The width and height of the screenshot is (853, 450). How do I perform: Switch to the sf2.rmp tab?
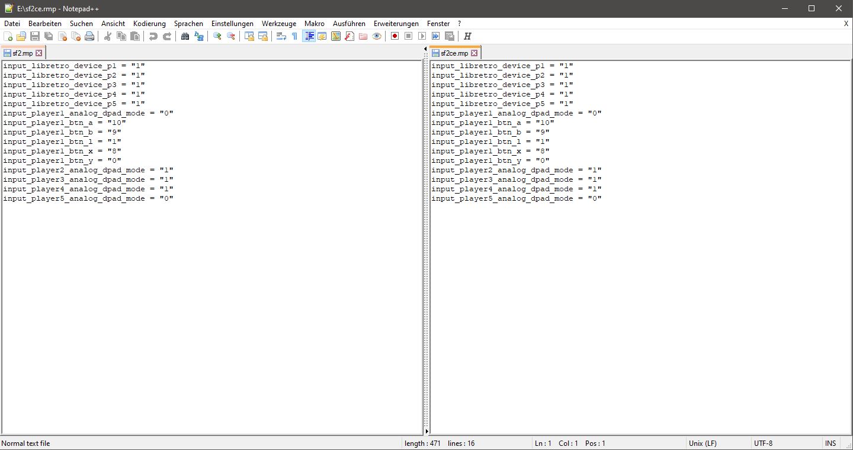[19, 53]
